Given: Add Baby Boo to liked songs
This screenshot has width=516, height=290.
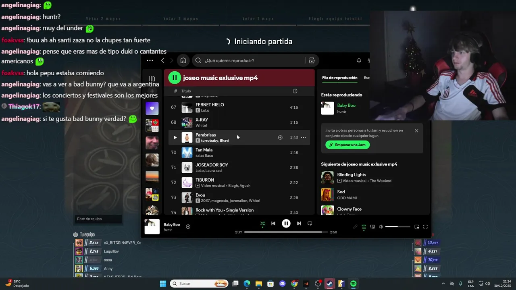Looking at the screenshot, I should pyautogui.click(x=188, y=227).
